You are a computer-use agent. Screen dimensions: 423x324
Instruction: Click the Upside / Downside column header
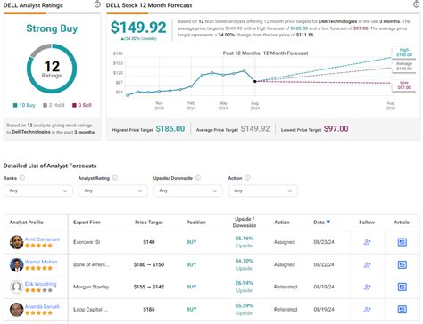[245, 223]
